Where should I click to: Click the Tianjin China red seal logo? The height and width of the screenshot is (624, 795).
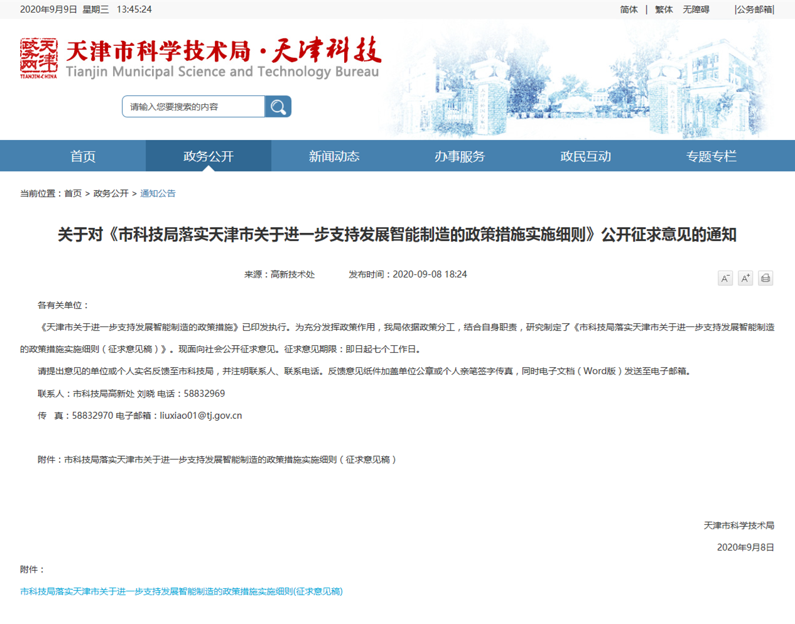38,58
